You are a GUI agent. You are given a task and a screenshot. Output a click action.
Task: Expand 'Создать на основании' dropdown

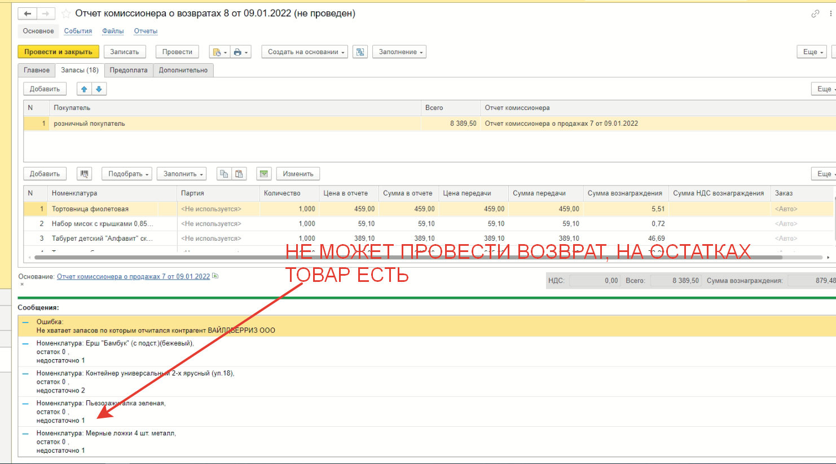(305, 52)
